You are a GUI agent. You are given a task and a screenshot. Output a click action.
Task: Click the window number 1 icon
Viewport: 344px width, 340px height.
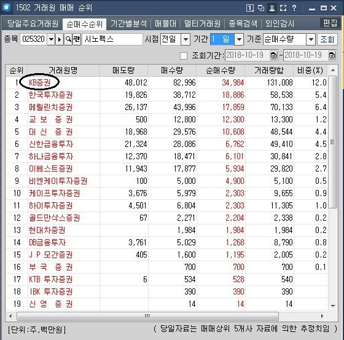[x=250, y=8]
